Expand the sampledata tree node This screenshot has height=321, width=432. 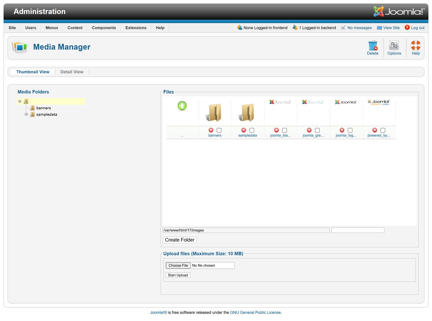(26, 114)
